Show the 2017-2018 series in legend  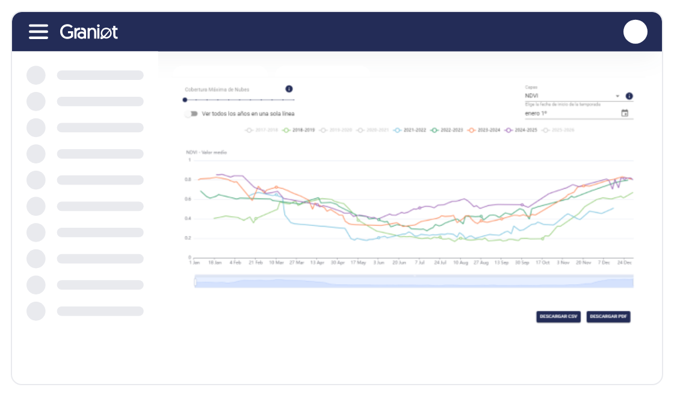coord(262,130)
